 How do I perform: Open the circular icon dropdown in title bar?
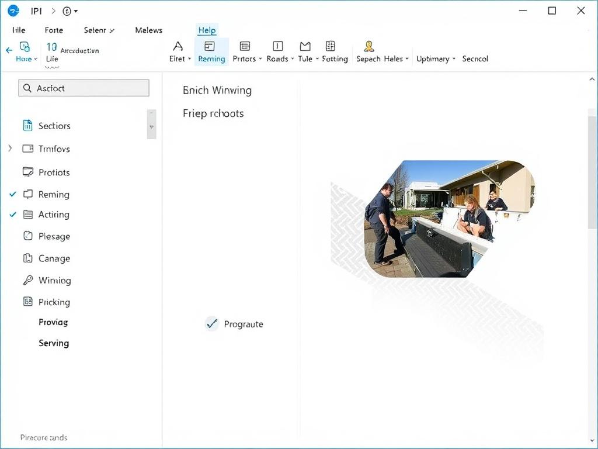point(70,11)
